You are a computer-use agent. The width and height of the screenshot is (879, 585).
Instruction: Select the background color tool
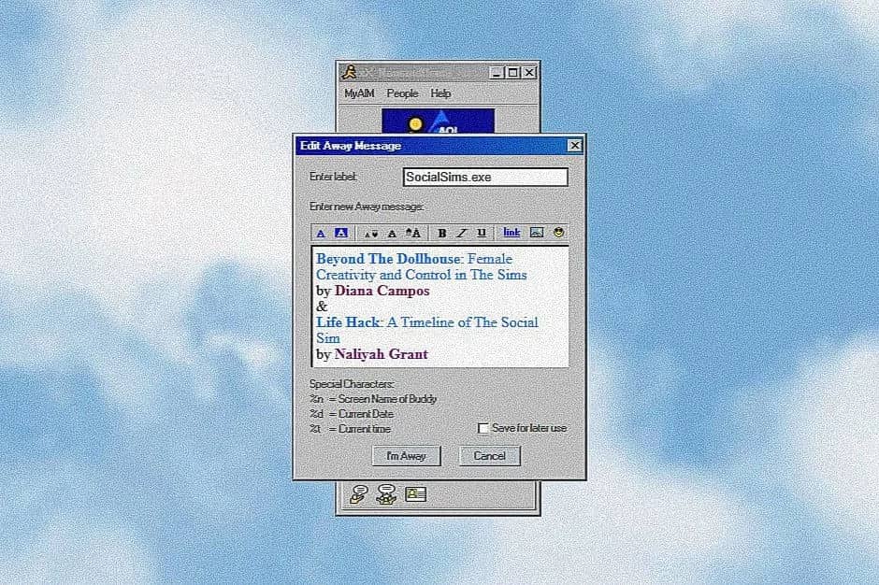(340, 233)
